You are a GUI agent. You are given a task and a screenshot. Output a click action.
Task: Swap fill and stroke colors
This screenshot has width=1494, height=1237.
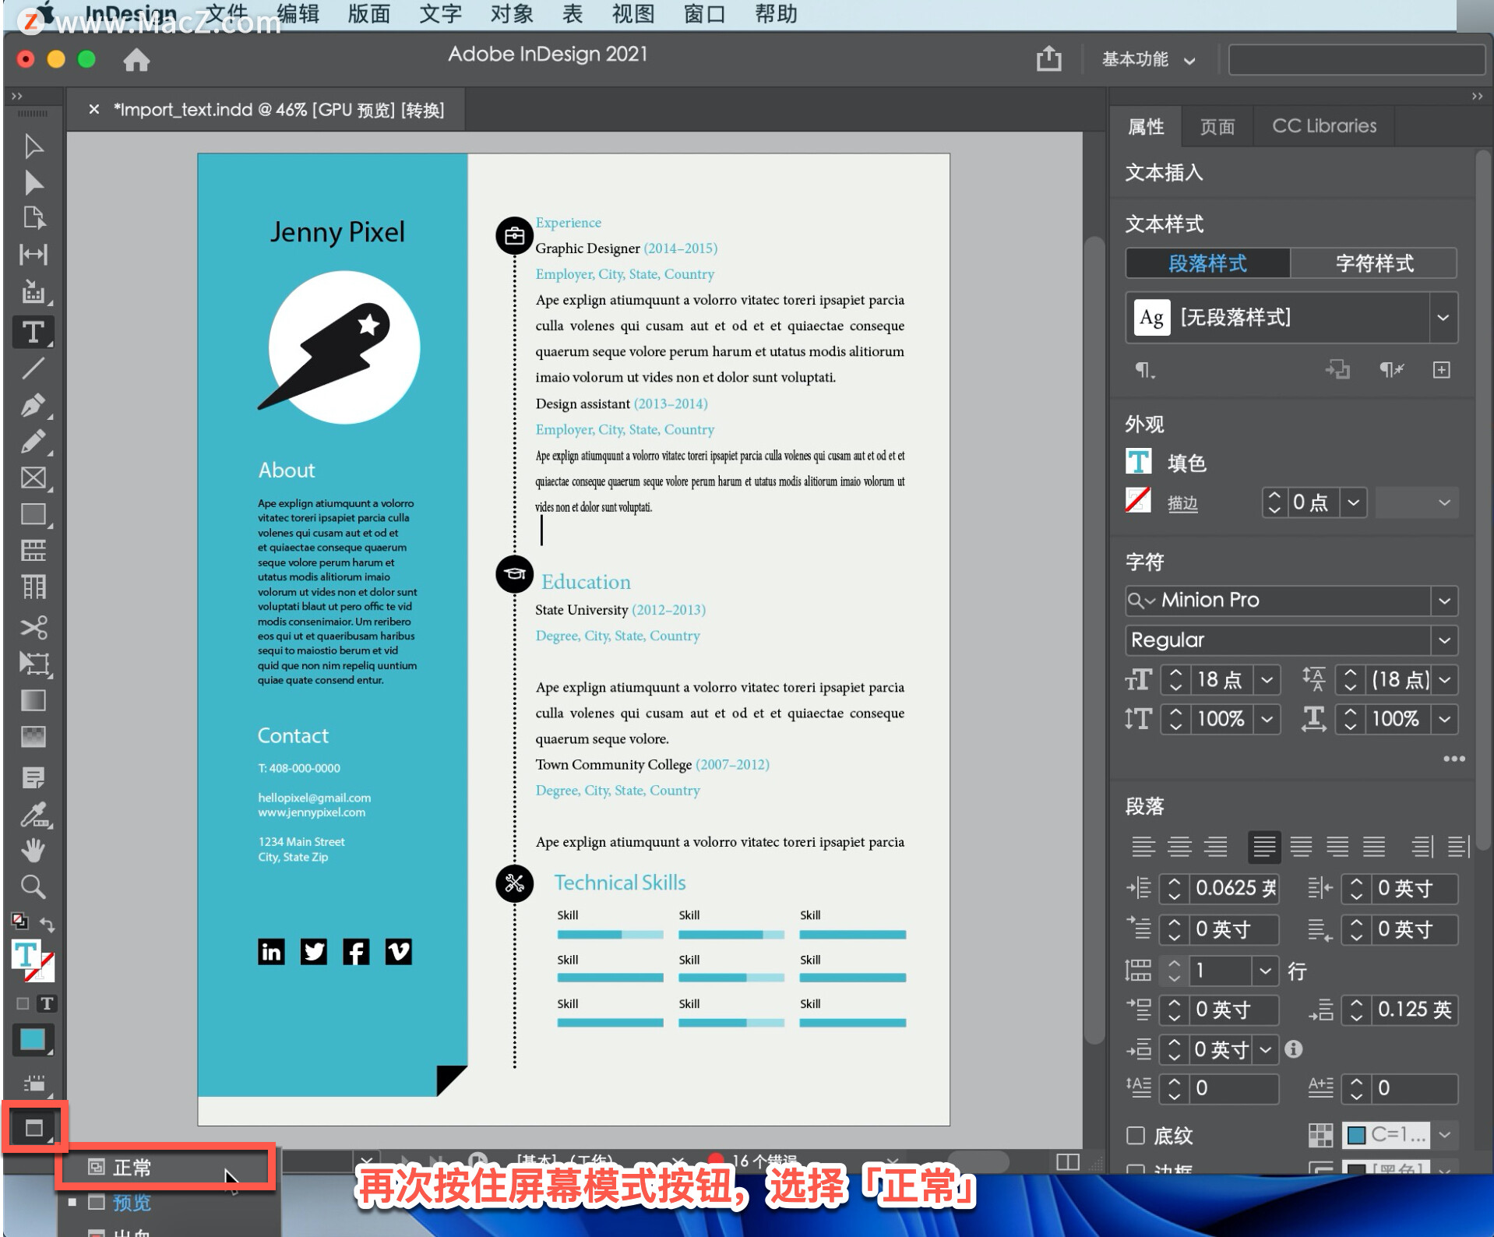point(48,925)
